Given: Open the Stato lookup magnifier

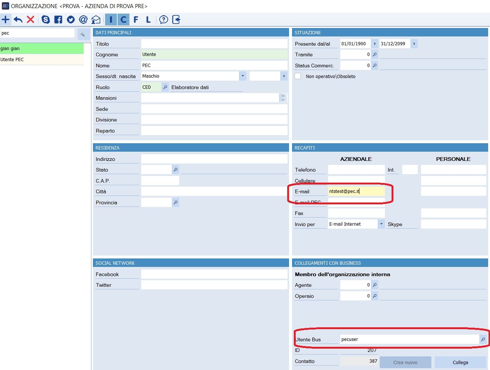Looking at the screenshot, I should coord(176,170).
